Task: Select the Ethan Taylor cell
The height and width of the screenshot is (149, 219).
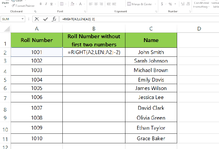Action: click(x=151, y=128)
